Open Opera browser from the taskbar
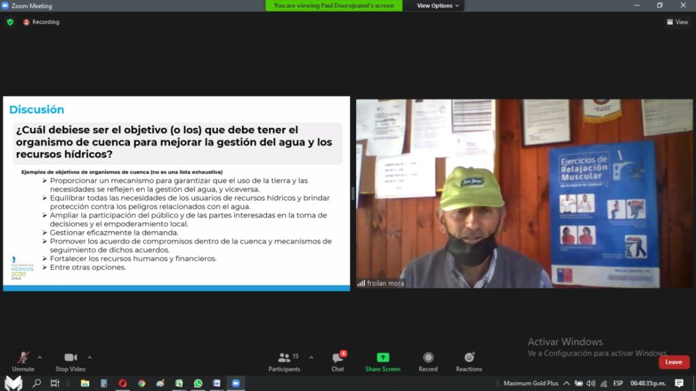696x391 pixels. (123, 384)
